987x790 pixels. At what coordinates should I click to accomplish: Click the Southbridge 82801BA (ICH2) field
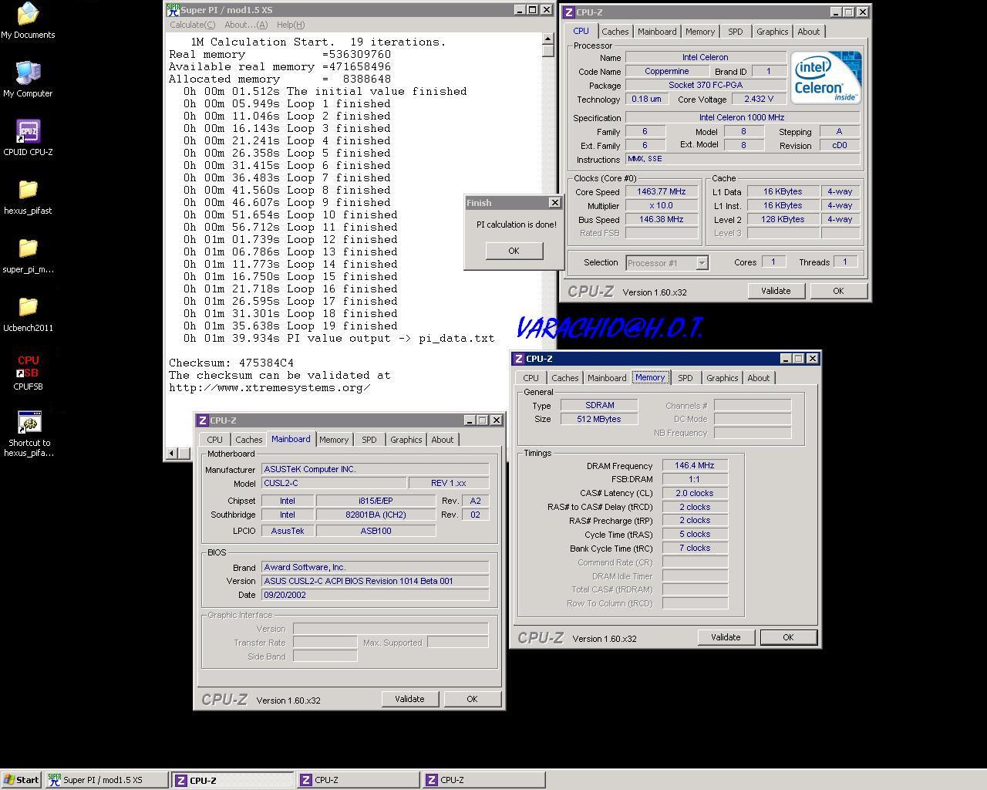pyautogui.click(x=376, y=515)
